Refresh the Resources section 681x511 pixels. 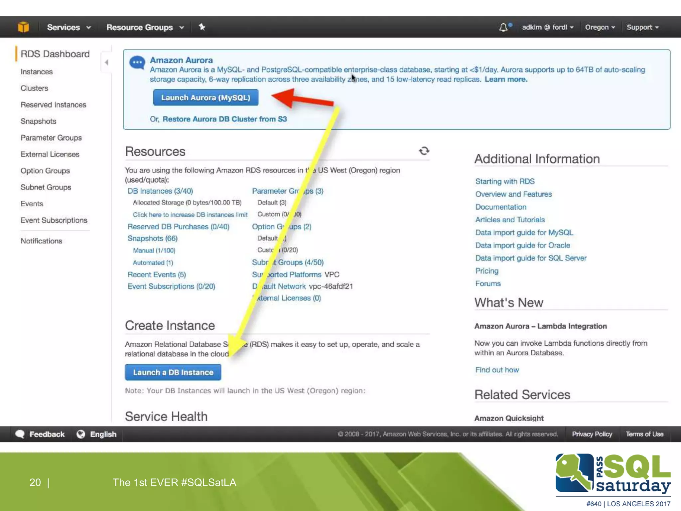[424, 151]
